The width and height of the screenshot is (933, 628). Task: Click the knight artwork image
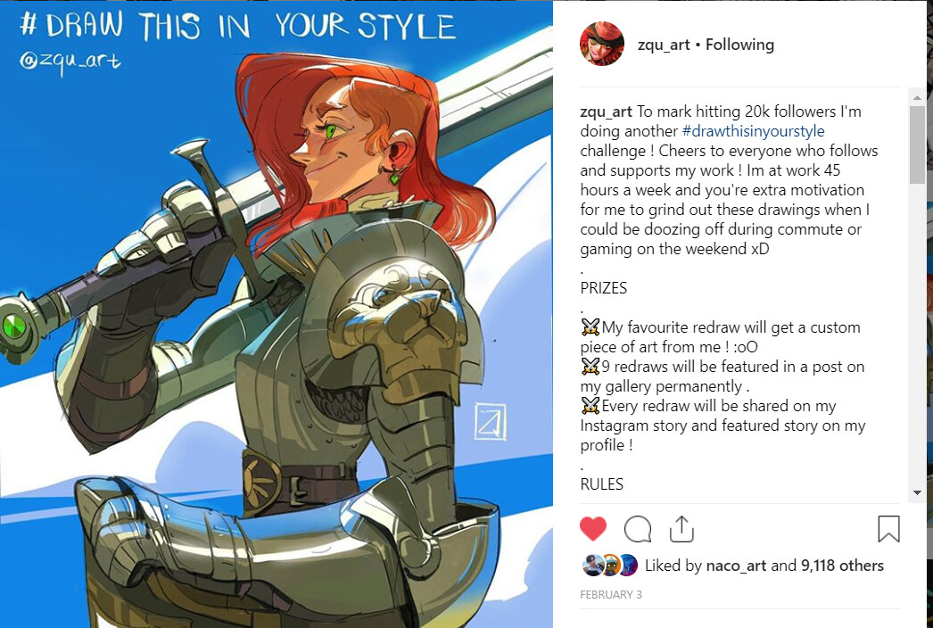point(277,314)
